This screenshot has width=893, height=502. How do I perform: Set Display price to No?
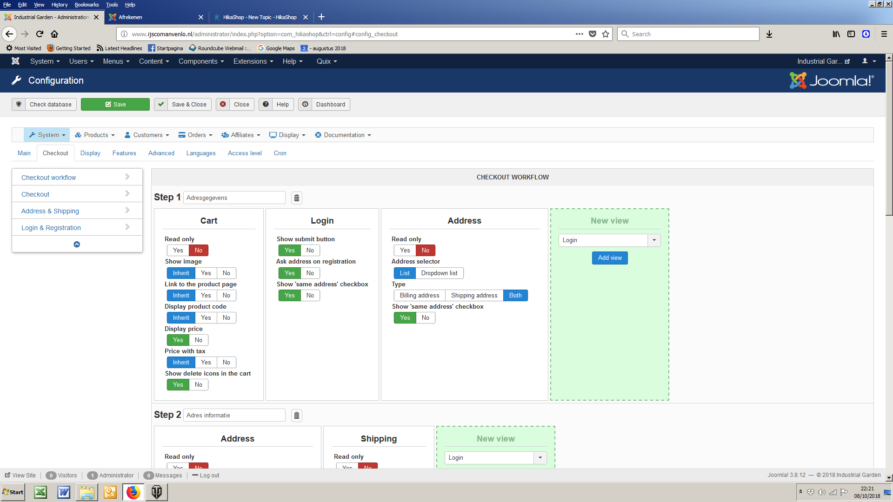[x=199, y=340]
